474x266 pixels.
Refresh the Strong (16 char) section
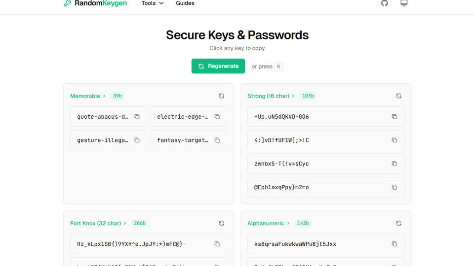(398, 96)
